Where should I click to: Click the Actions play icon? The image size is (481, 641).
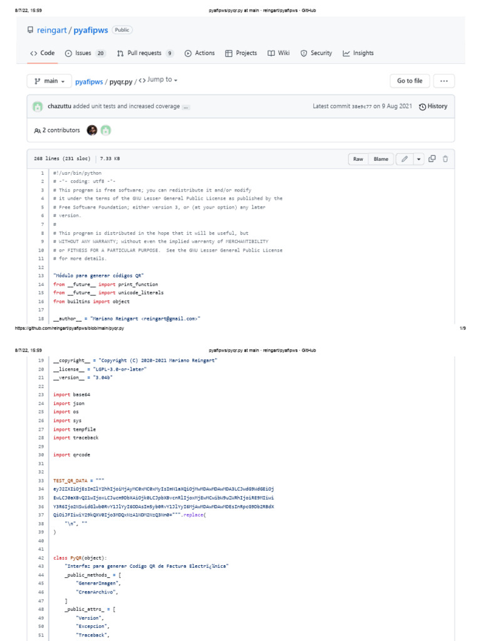pyautogui.click(x=188, y=54)
